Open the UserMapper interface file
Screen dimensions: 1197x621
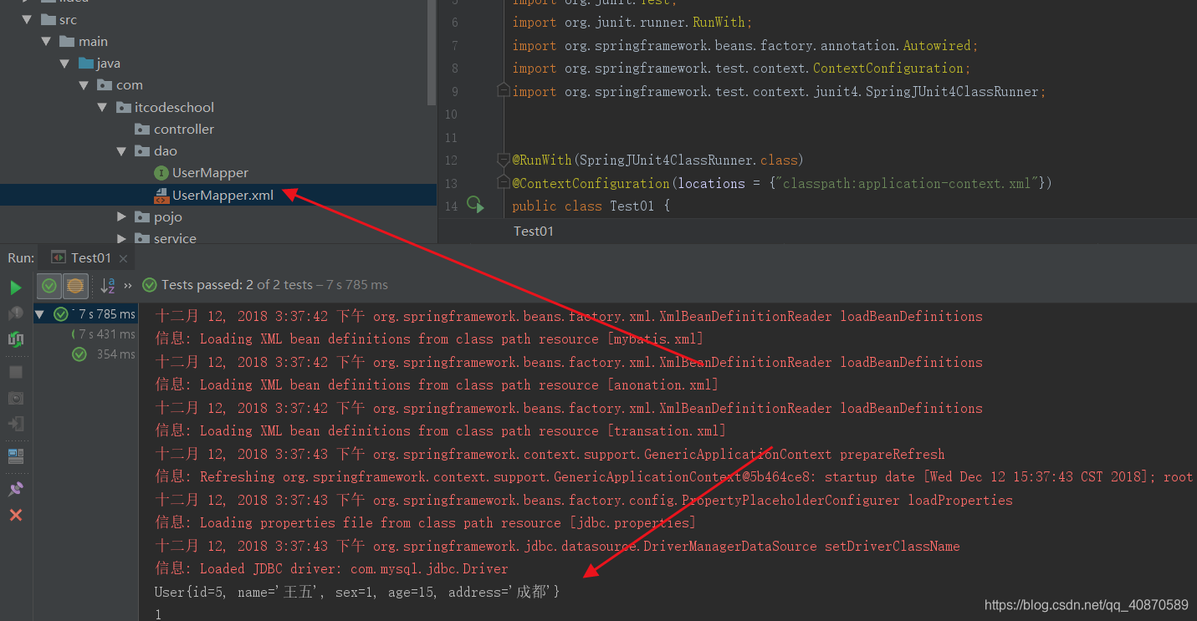point(210,172)
